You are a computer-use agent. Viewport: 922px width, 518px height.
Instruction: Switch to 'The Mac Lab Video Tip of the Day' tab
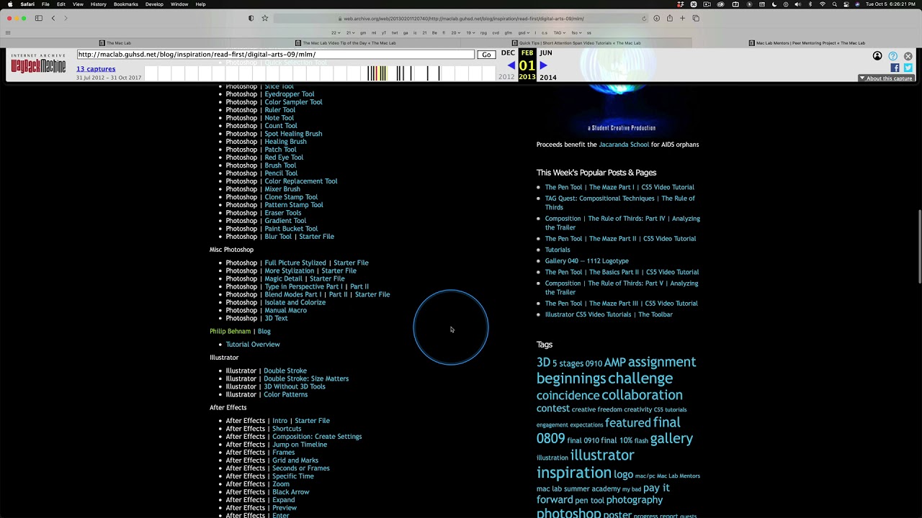pyautogui.click(x=345, y=42)
